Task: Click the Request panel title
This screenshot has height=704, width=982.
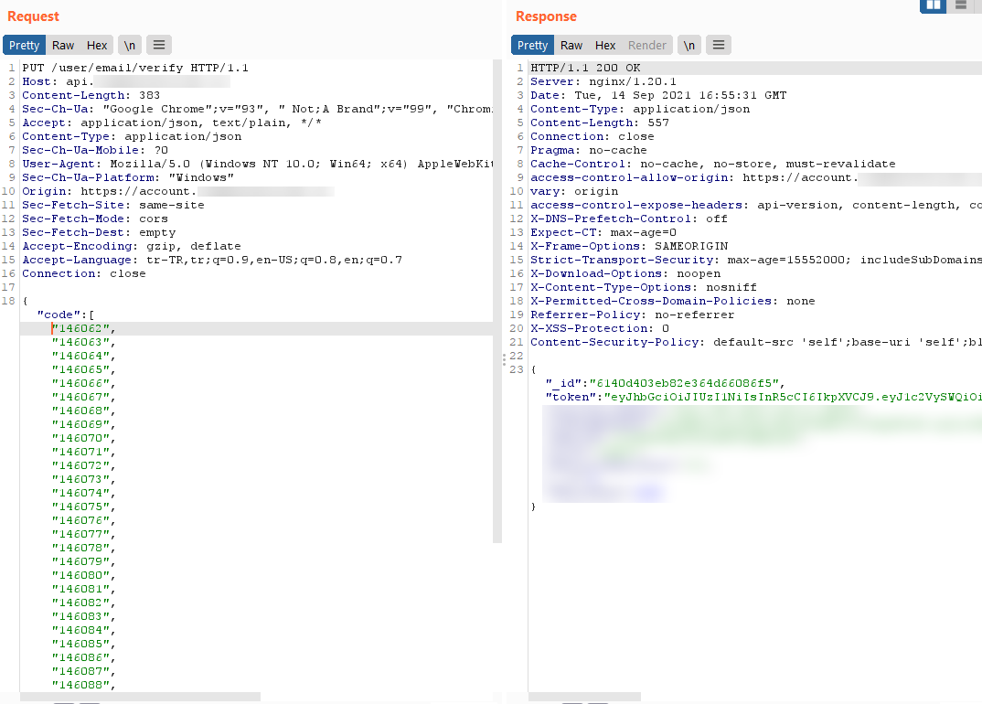Action: (33, 16)
